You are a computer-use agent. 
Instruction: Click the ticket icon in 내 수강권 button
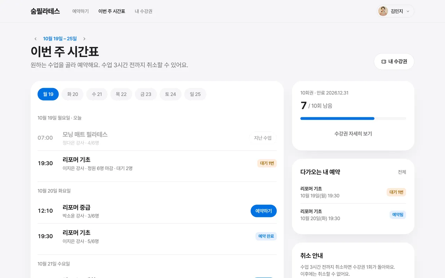point(384,62)
